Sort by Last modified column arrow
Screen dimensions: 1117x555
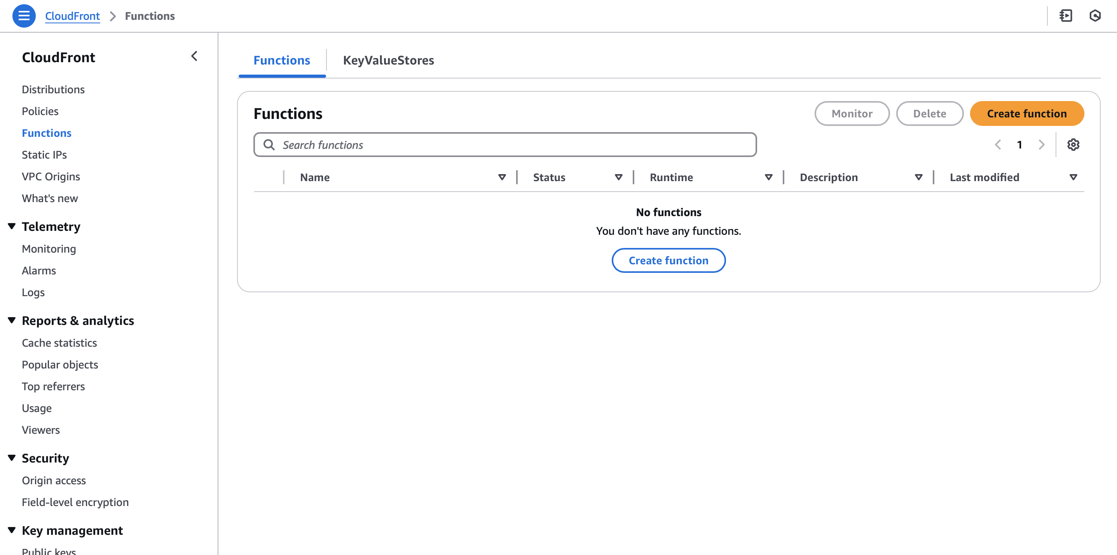point(1073,177)
